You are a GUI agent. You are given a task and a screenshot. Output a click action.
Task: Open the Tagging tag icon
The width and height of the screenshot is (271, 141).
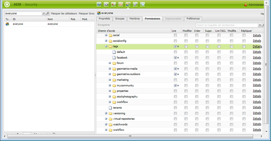142,4
